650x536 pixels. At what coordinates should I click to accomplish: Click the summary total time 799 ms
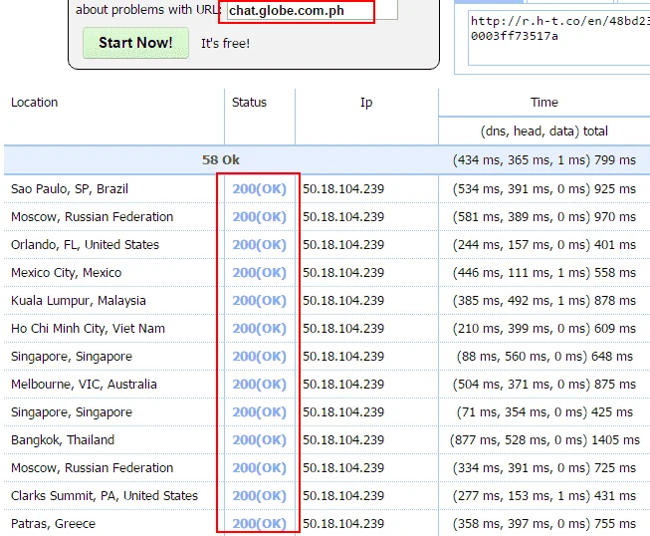pos(615,159)
